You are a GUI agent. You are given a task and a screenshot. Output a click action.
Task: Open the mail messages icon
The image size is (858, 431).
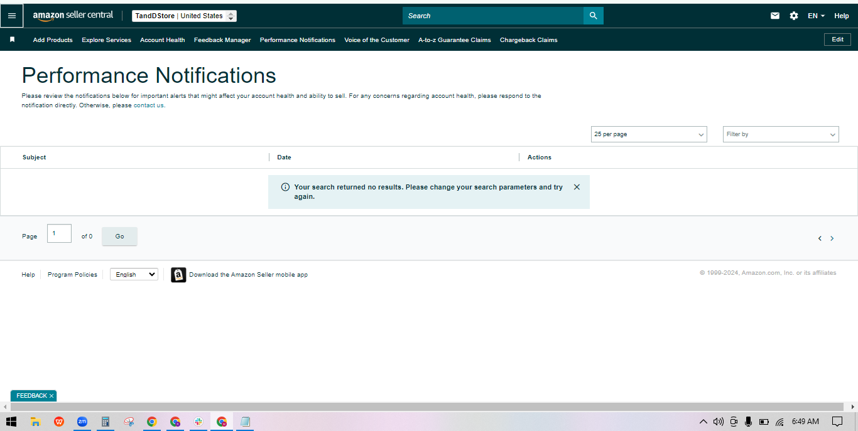pos(775,16)
